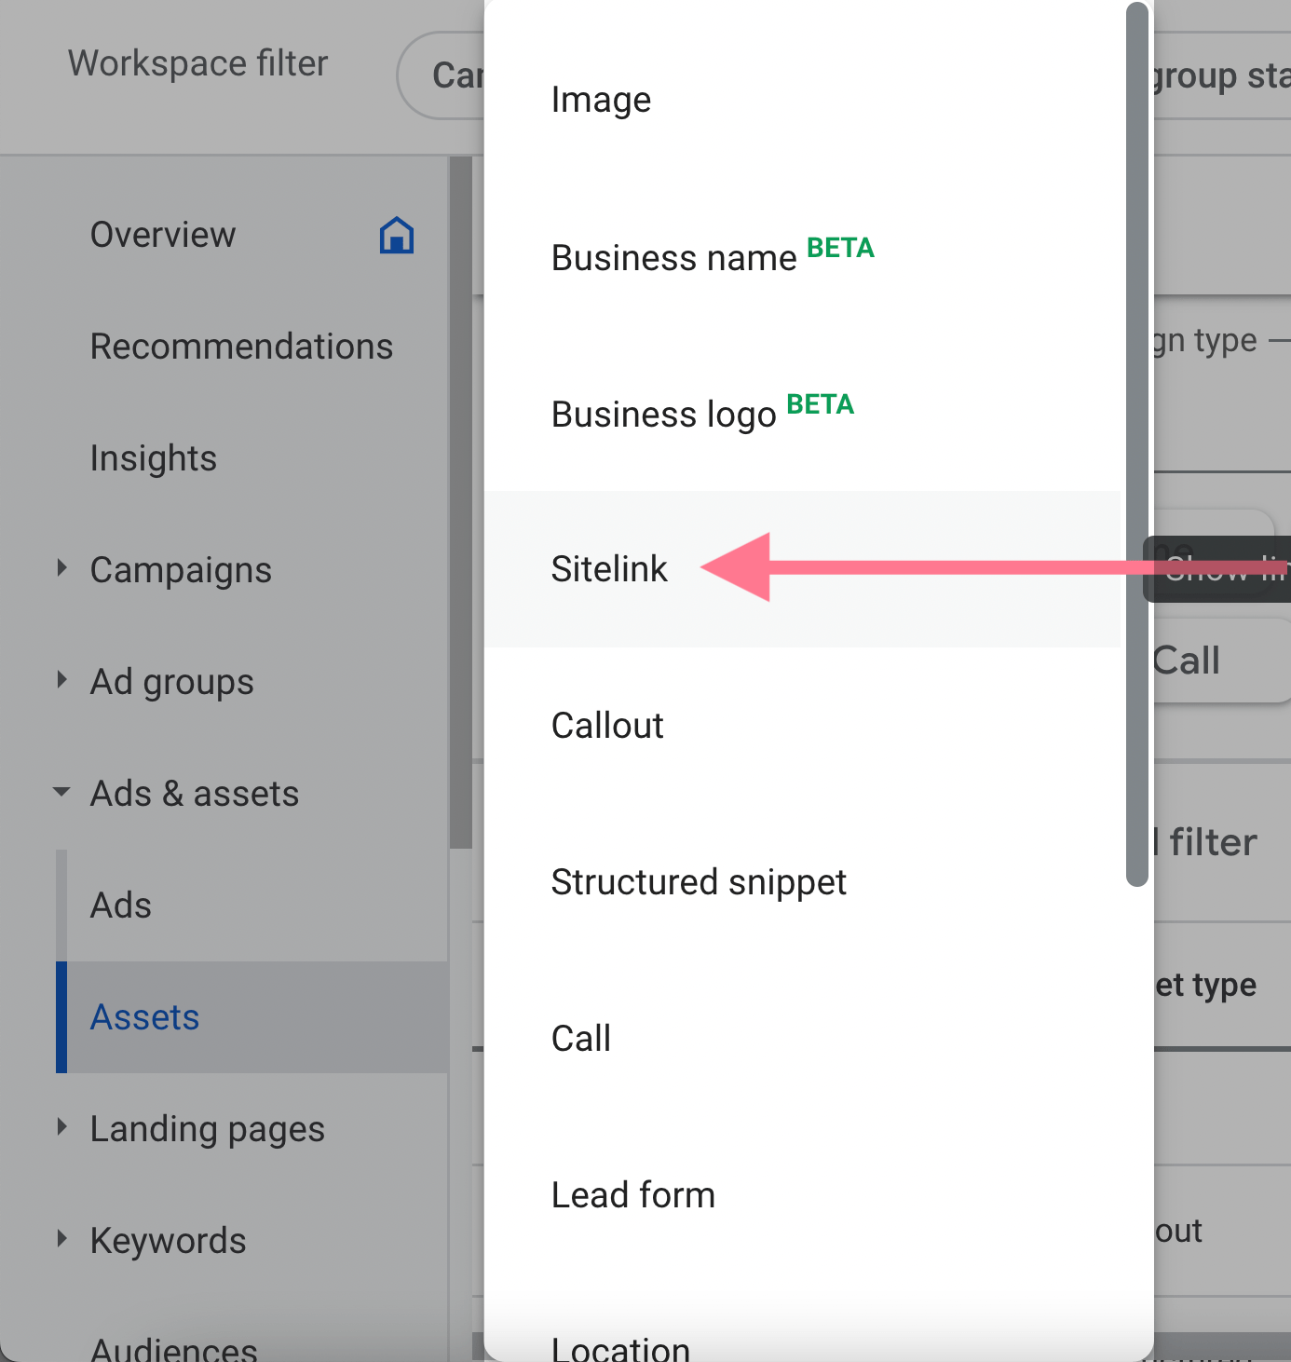The height and width of the screenshot is (1362, 1291).
Task: Pick Business logo beta option
Action: 664,414
